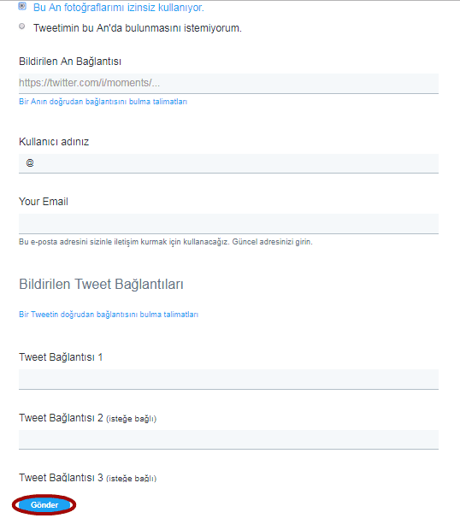Focus the Your Email input field
This screenshot has width=460, height=524.
tap(228, 224)
